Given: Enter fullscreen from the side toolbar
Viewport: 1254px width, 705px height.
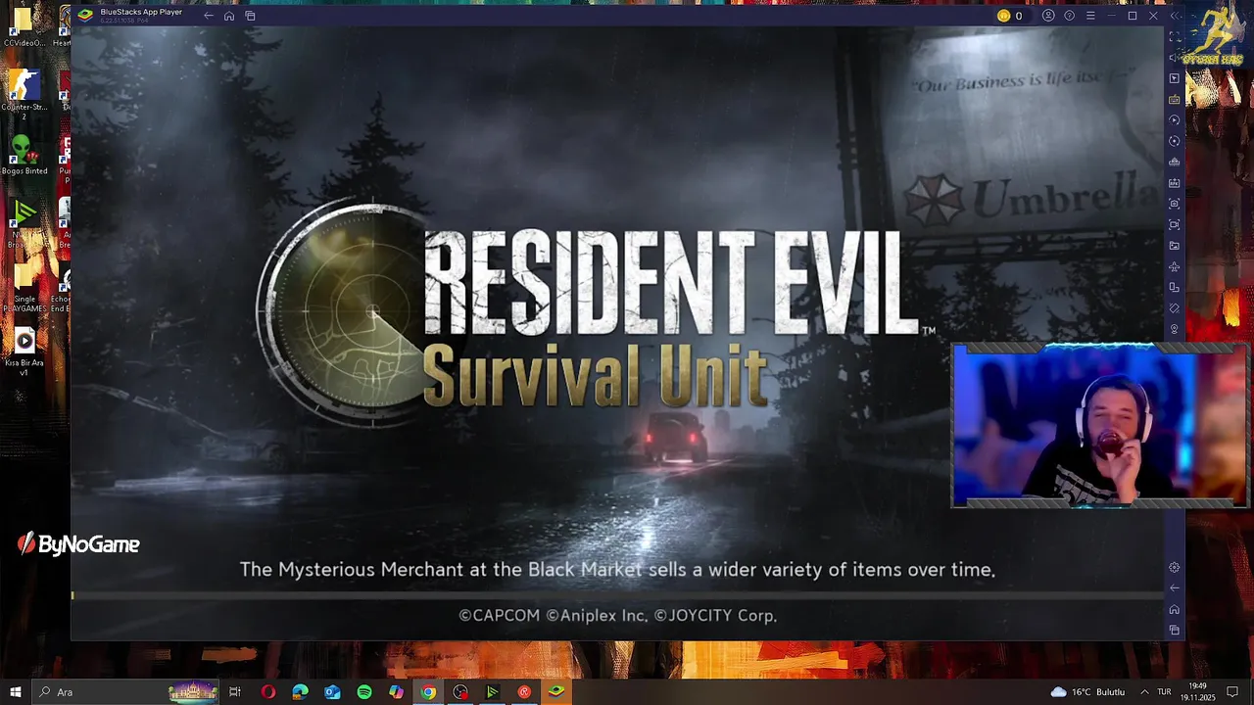Looking at the screenshot, I should click(1175, 36).
